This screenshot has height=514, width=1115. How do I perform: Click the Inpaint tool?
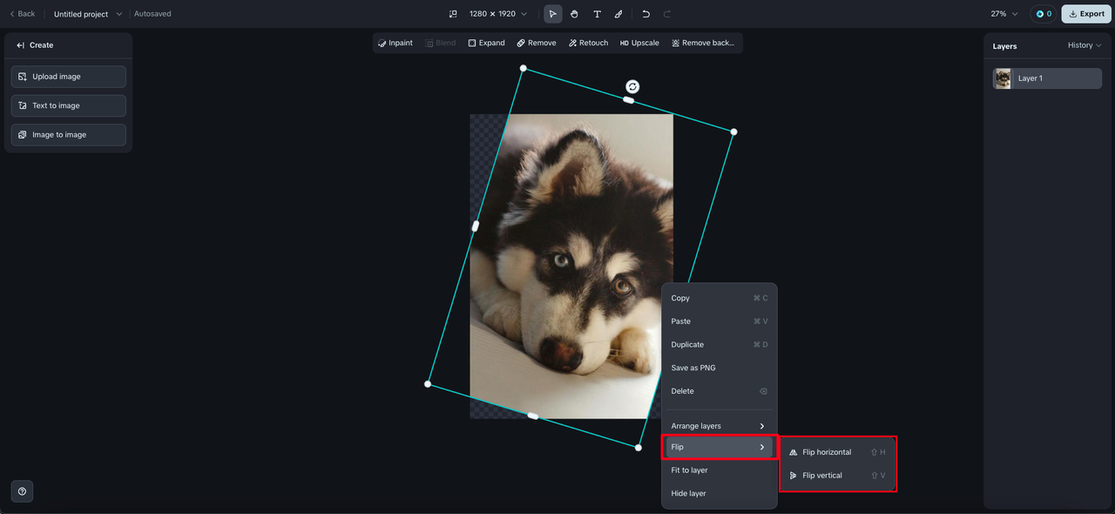click(395, 43)
